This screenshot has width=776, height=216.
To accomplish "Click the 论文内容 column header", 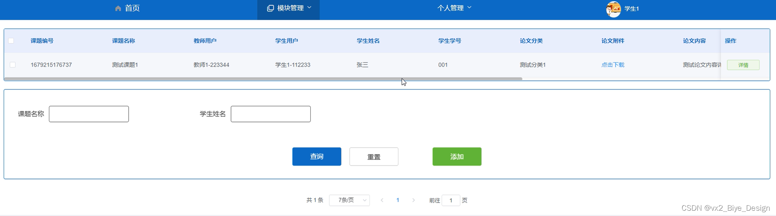I will click(694, 41).
